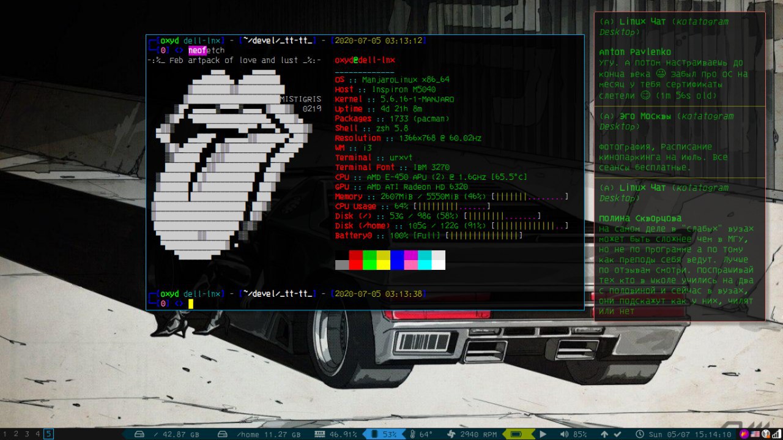Screen dimensions: 783x440
Task: Switch to workspace 4 in the bar
Action: 38,434
